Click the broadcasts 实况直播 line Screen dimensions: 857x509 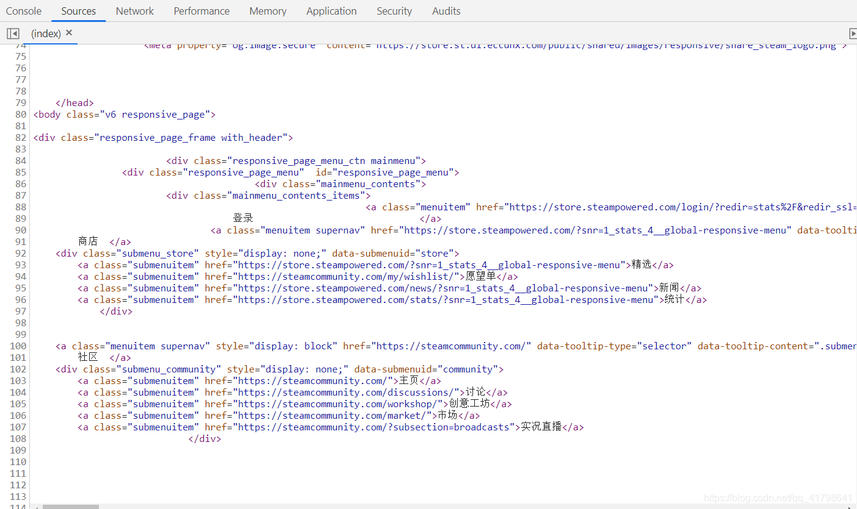coord(331,427)
